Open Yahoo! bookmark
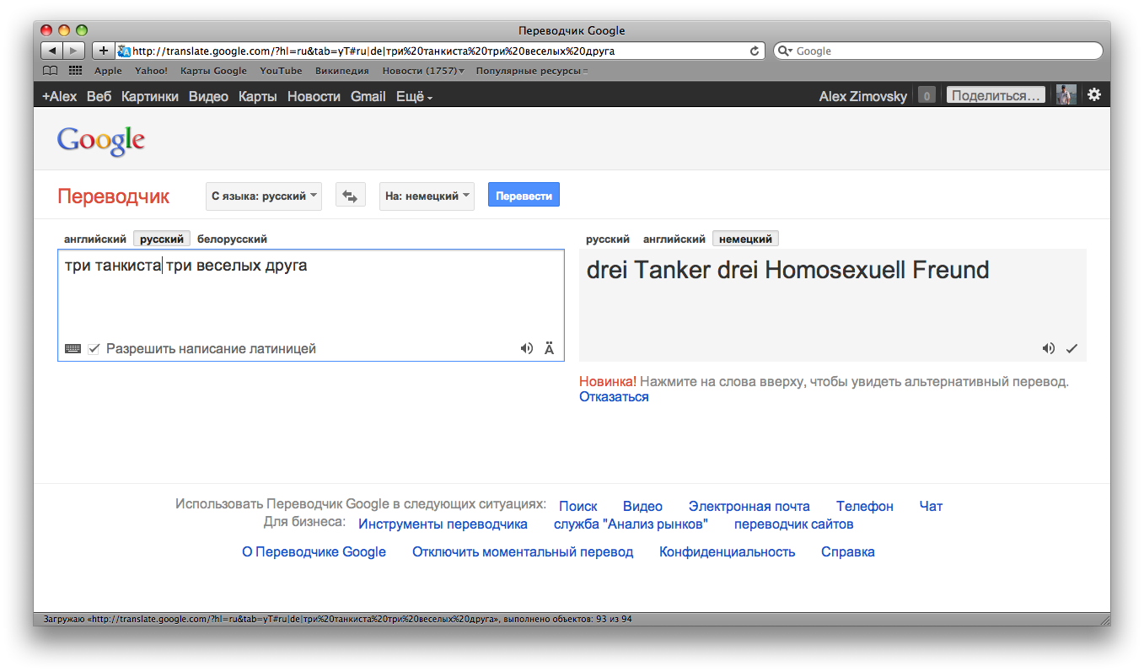1144x672 pixels. pyautogui.click(x=151, y=71)
